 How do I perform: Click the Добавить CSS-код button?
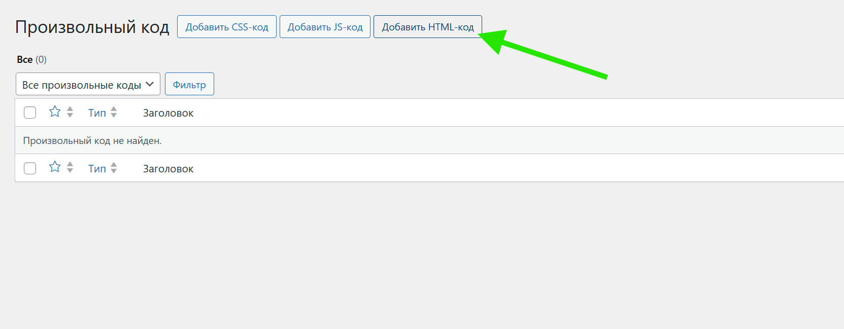[226, 26]
